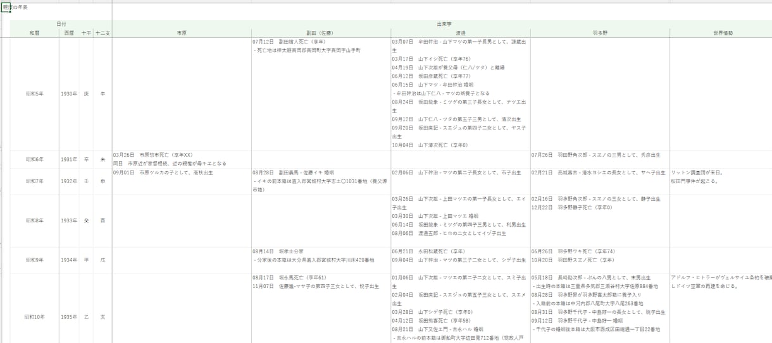The image size is (772, 343).
Task: Select the 渡邊 cell starting 06月21日
Action: coord(461,260)
